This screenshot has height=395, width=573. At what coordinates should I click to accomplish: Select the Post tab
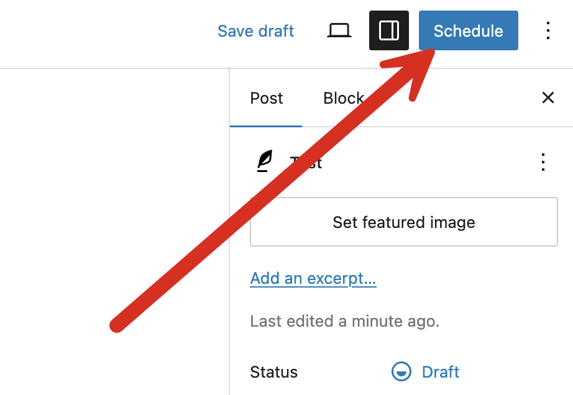(x=266, y=98)
